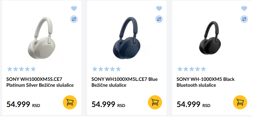Click star rating of Blue headphones

point(107,69)
